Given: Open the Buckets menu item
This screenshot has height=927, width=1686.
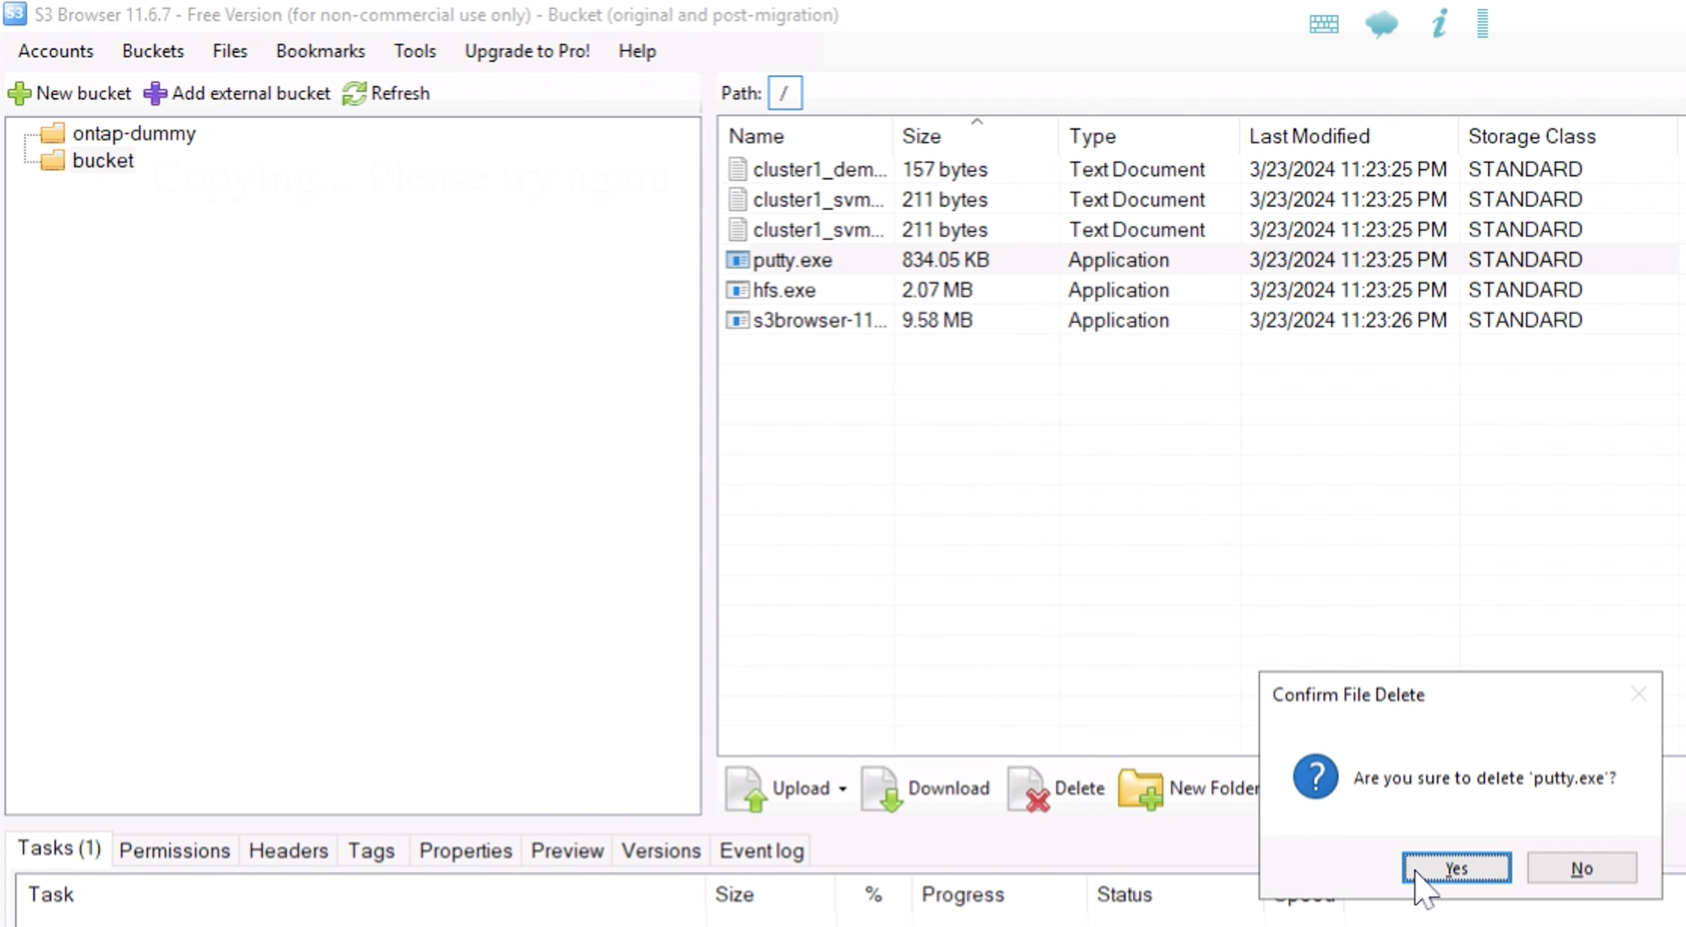Looking at the screenshot, I should tap(152, 51).
